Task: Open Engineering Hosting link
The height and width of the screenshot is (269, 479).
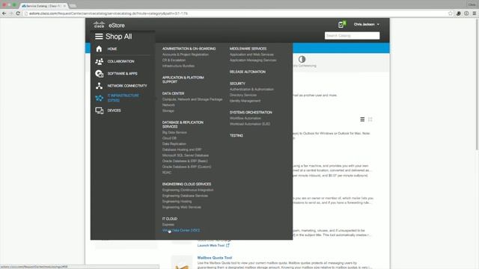Action: click(x=177, y=201)
